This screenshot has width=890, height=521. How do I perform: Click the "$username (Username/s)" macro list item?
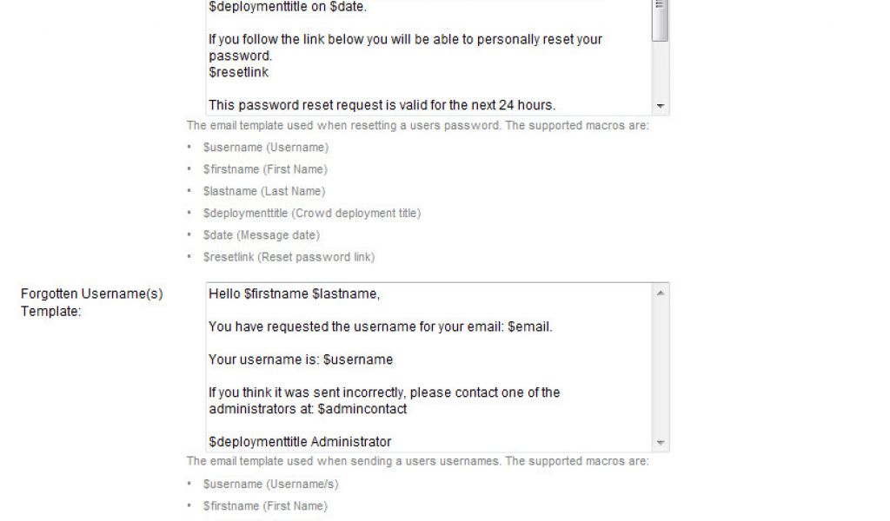point(270,485)
